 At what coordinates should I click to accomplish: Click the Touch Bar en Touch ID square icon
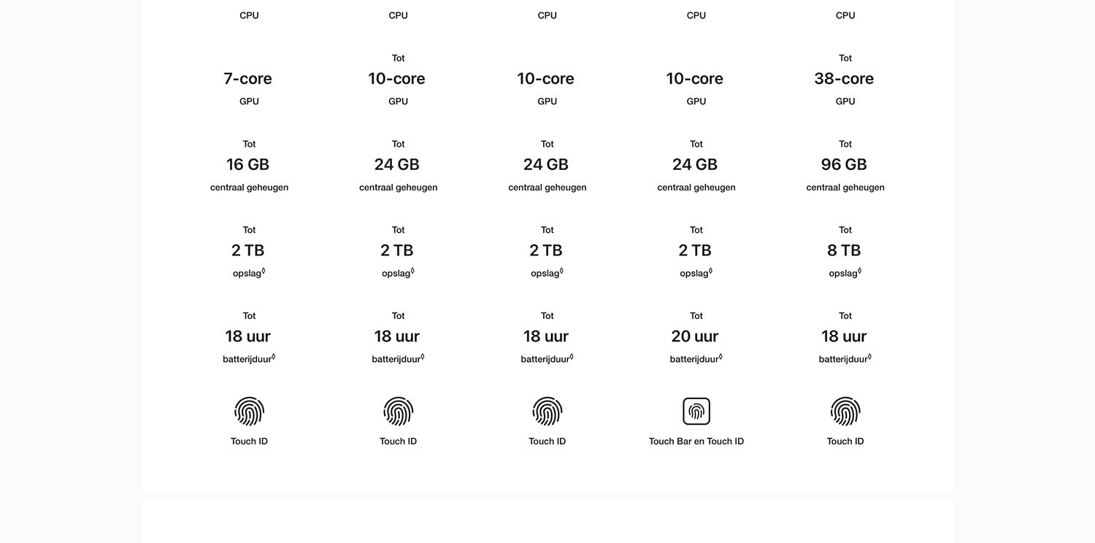pyautogui.click(x=696, y=411)
